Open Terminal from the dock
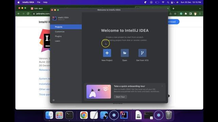 (x=69, y=115)
